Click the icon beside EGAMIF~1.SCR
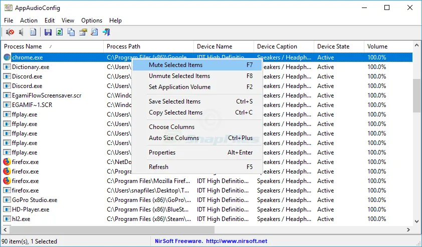This screenshot has width=422, height=247. click(x=7, y=104)
